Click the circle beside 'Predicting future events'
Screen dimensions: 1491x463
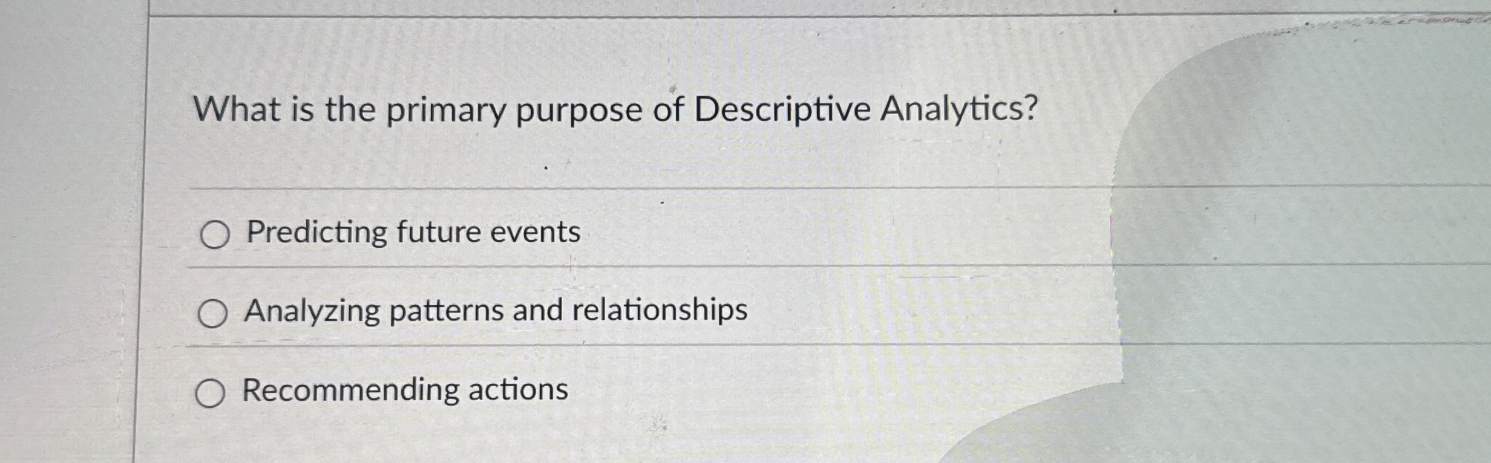(x=216, y=233)
